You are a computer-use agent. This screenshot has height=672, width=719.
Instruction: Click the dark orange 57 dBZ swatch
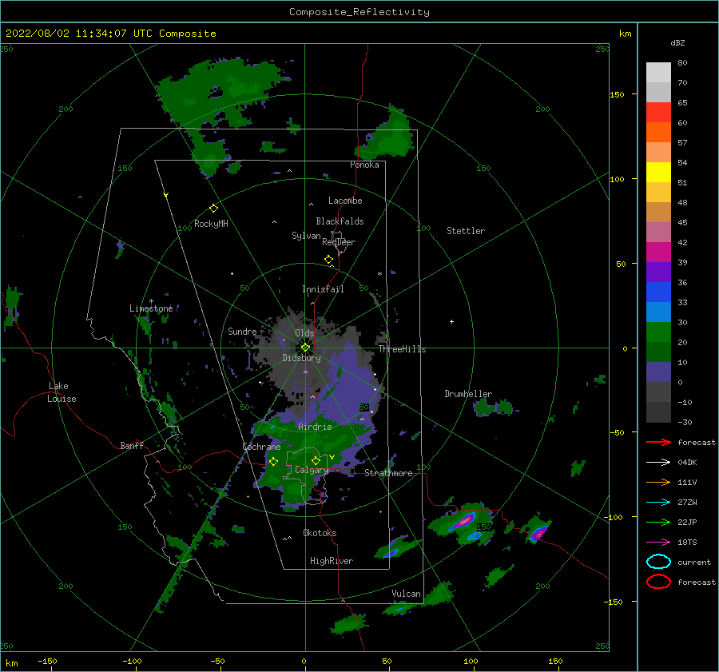point(658,132)
